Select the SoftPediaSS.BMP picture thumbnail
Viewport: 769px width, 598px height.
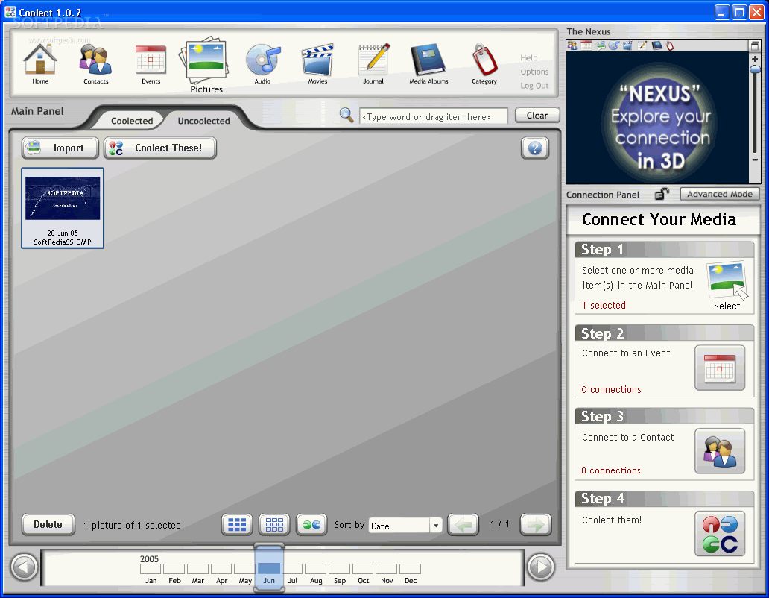click(x=63, y=208)
